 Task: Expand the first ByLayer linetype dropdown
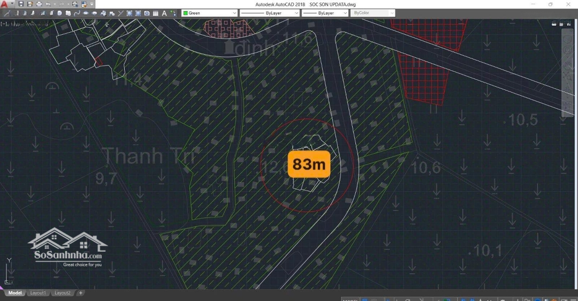pos(269,13)
